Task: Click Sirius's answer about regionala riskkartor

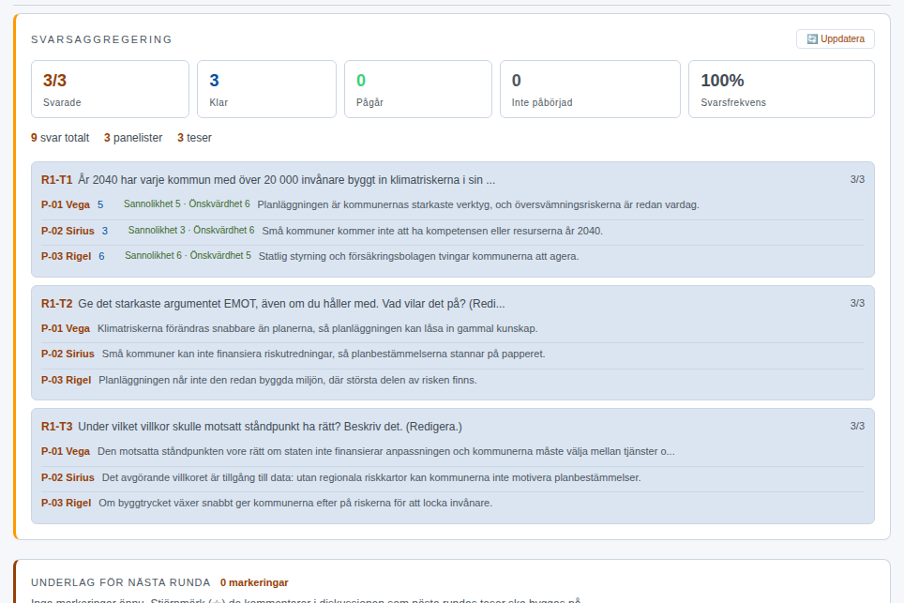Action: tap(371, 477)
